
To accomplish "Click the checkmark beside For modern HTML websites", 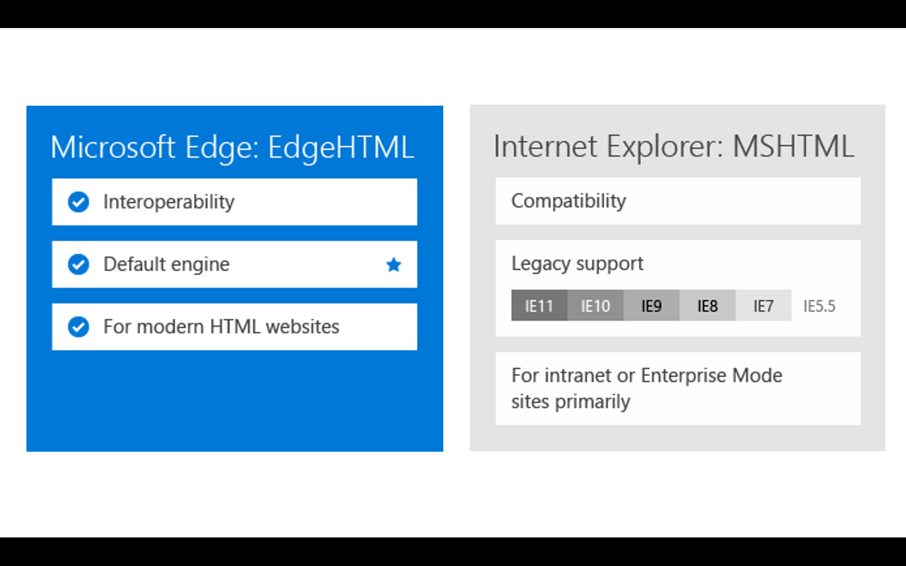I will pyautogui.click(x=78, y=327).
